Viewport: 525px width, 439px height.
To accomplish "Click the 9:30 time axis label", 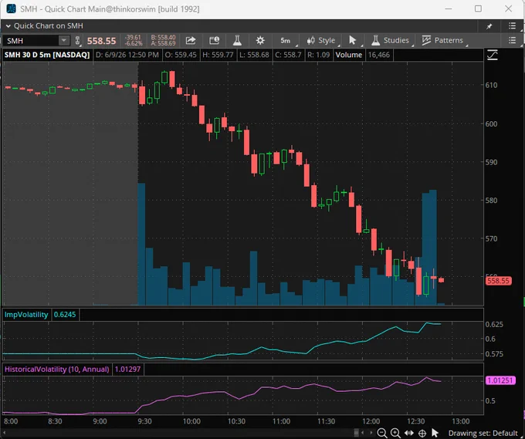I will [x=144, y=421].
